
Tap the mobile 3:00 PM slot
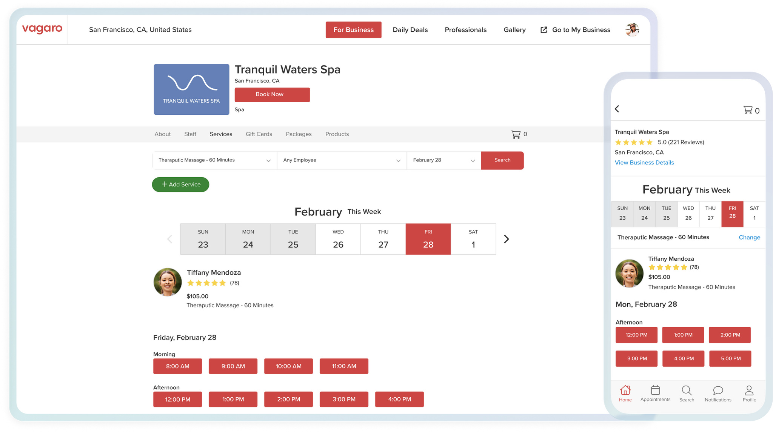coord(636,359)
